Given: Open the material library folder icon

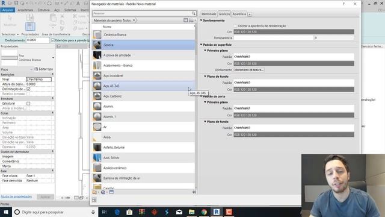Looking at the screenshot, I should click(95, 192).
